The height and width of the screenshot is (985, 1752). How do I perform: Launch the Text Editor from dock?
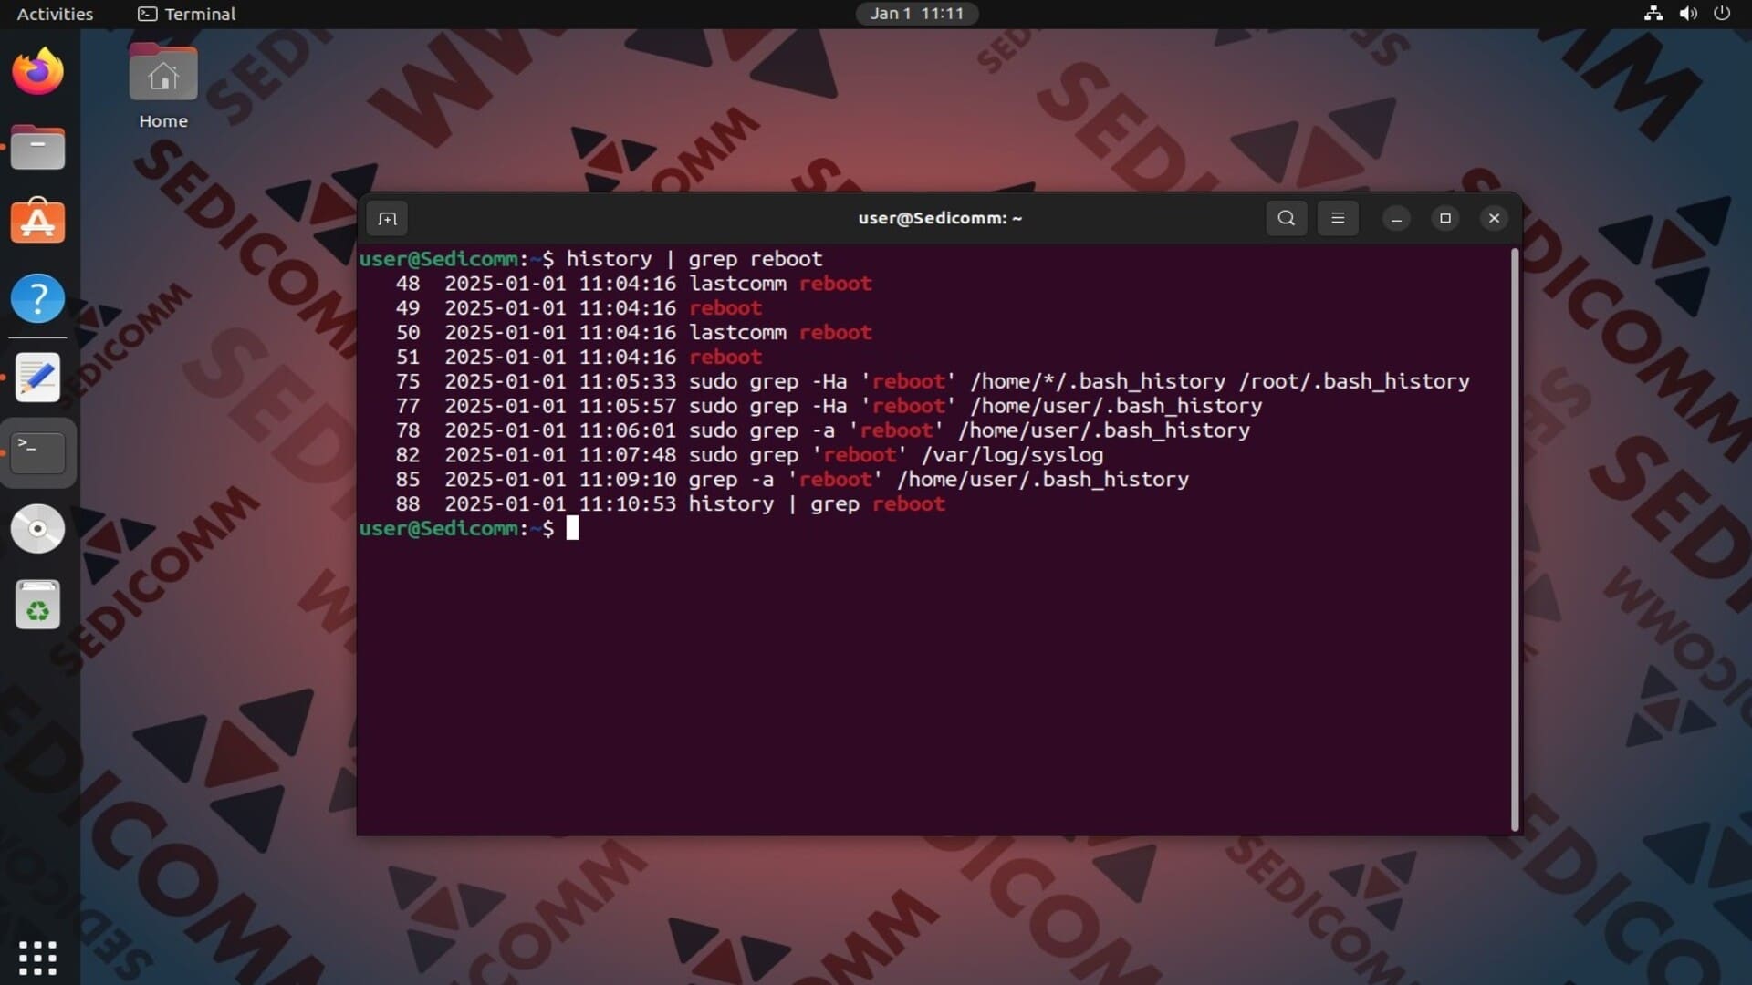[x=37, y=377]
